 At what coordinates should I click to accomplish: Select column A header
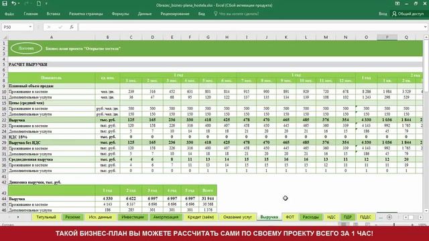52,37
